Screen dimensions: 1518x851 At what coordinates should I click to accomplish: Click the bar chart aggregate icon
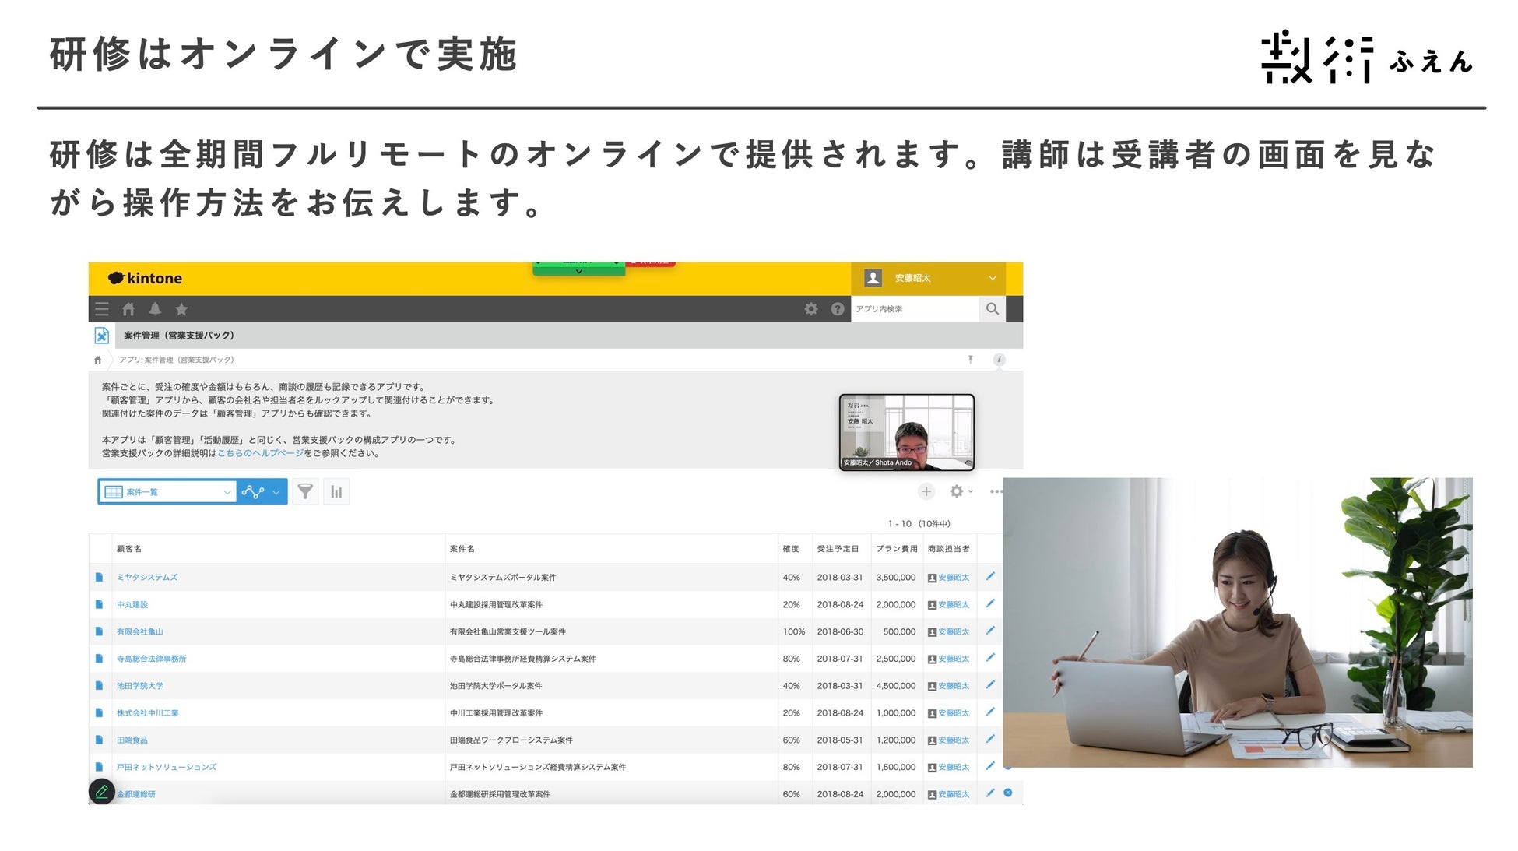coord(336,491)
